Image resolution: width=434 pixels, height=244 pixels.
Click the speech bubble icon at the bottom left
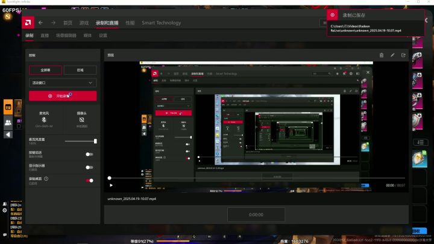pos(5,234)
